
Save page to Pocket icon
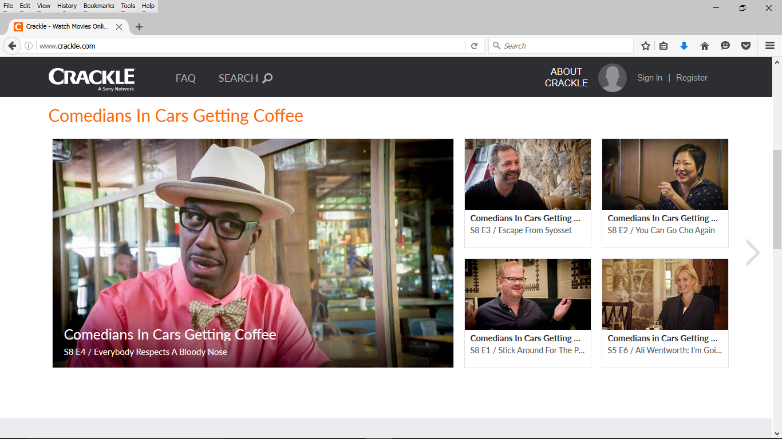pyautogui.click(x=746, y=46)
